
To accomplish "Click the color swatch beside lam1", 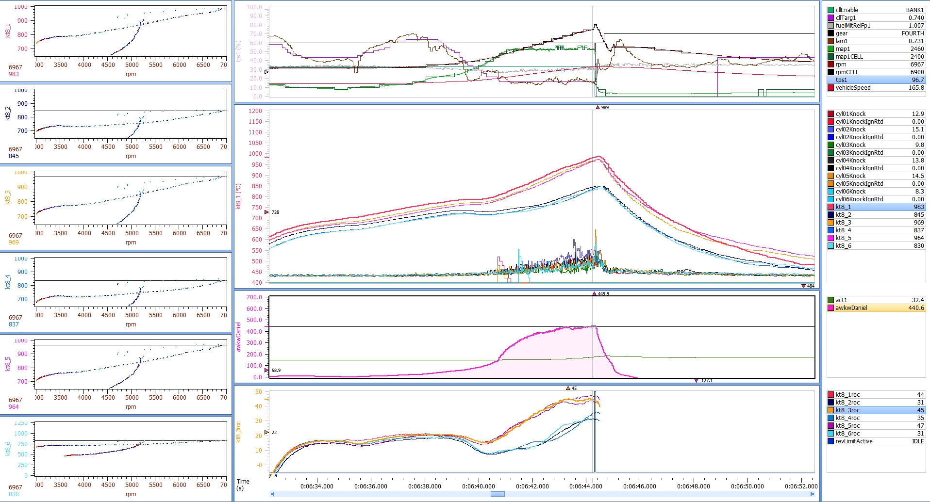I will click(x=830, y=41).
